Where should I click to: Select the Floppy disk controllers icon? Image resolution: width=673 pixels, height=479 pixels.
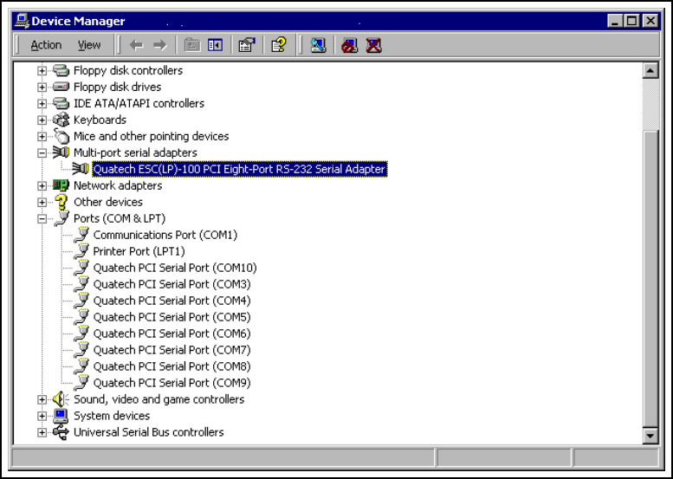61,70
